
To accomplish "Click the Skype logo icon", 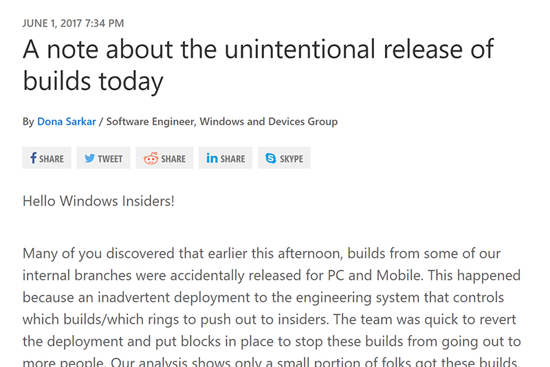I will pyautogui.click(x=271, y=158).
